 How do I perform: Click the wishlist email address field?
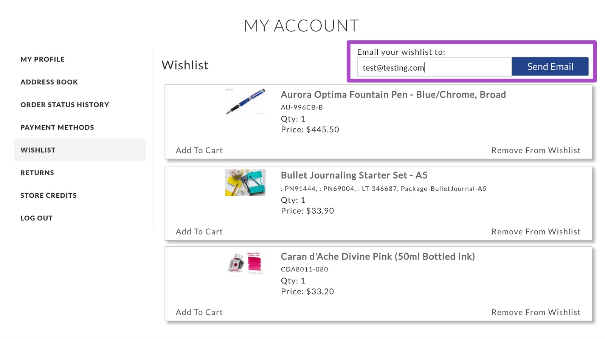[x=434, y=67]
